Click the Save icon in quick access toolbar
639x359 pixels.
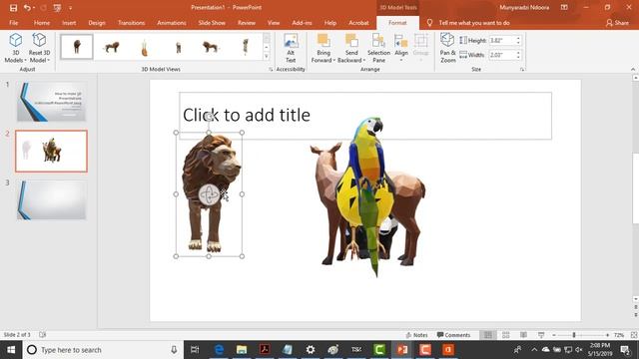click(x=13, y=8)
